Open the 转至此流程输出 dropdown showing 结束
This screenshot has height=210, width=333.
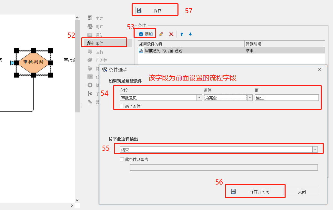(x=315, y=149)
